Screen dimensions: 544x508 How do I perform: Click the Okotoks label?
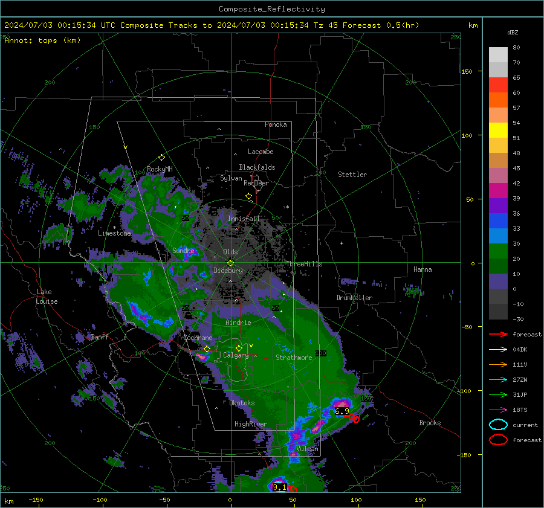point(242,403)
